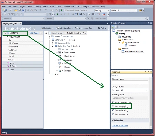155x136 pixels.
Task: Click the ApplicationData data source icon
Action: (123, 43)
